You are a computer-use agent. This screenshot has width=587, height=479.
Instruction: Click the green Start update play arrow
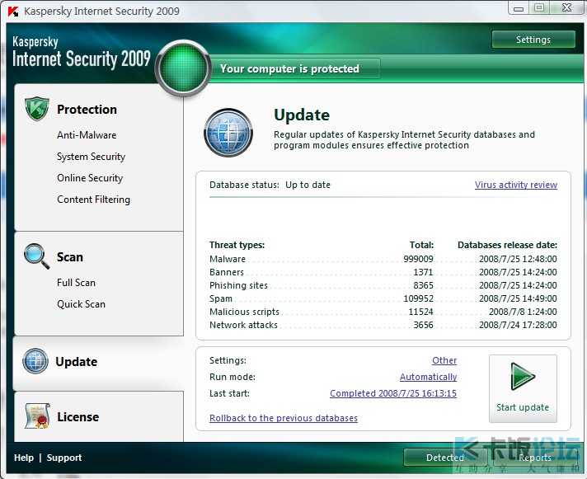(523, 377)
